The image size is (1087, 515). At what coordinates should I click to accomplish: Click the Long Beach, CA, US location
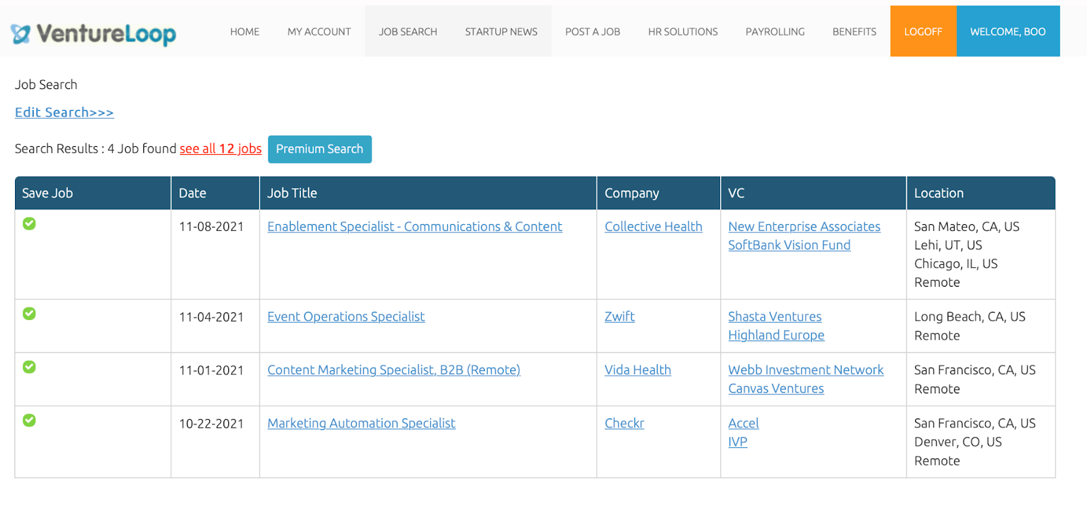coord(970,317)
